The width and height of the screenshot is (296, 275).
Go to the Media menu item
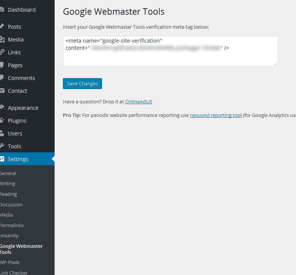16,40
